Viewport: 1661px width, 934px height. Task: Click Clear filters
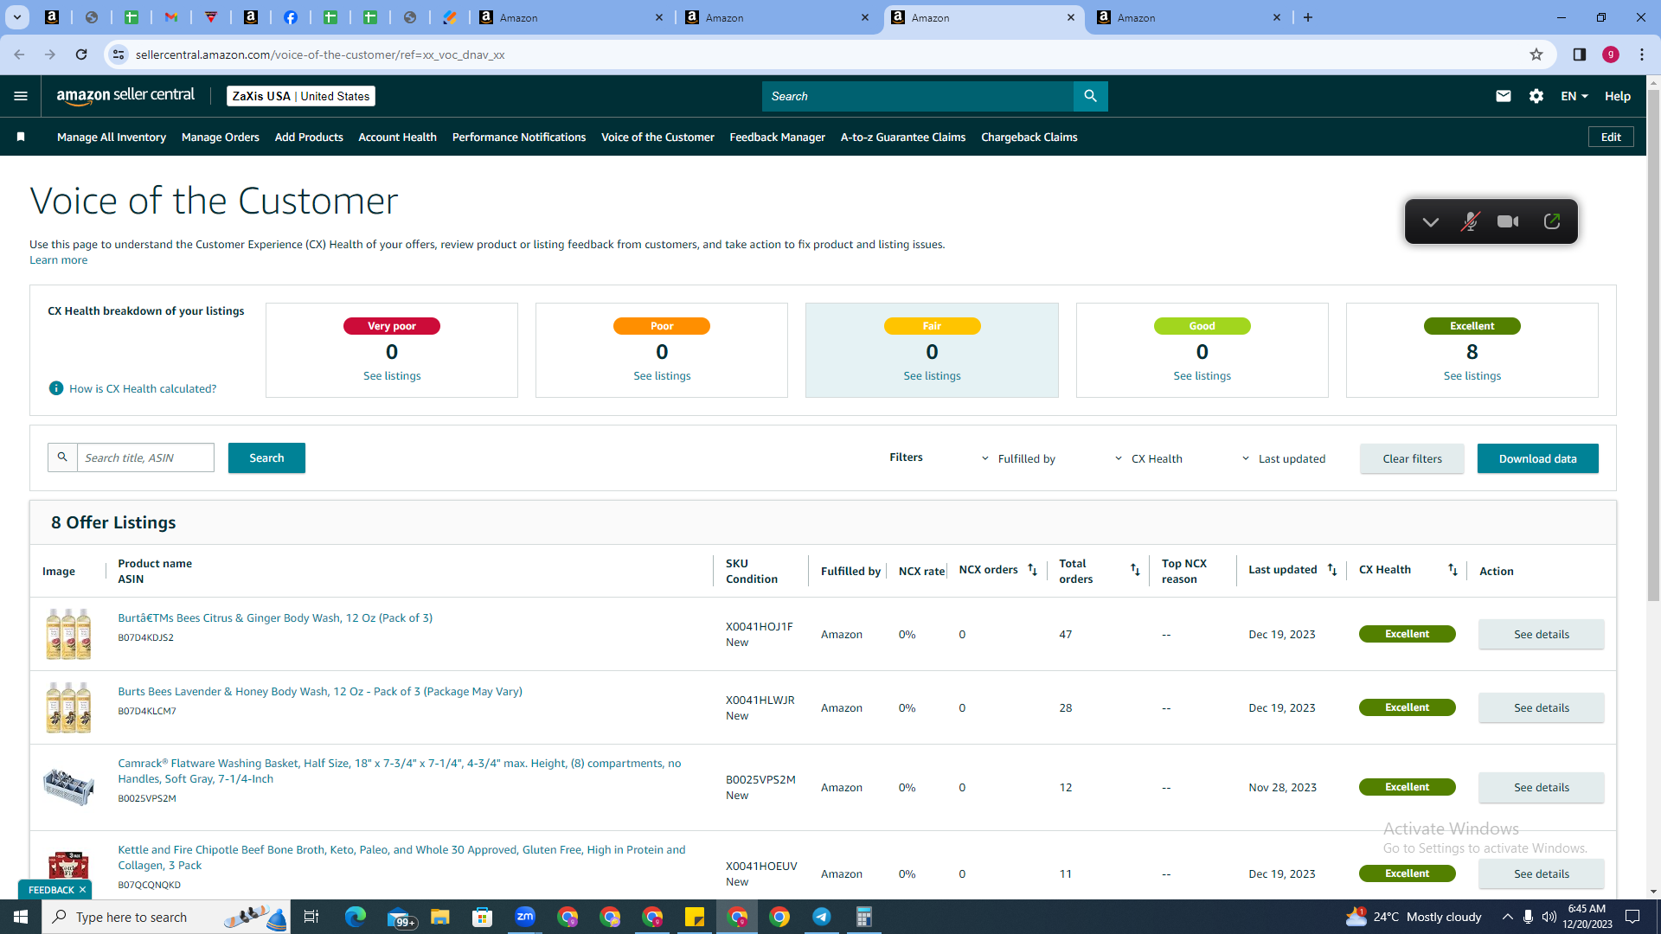[1412, 458]
